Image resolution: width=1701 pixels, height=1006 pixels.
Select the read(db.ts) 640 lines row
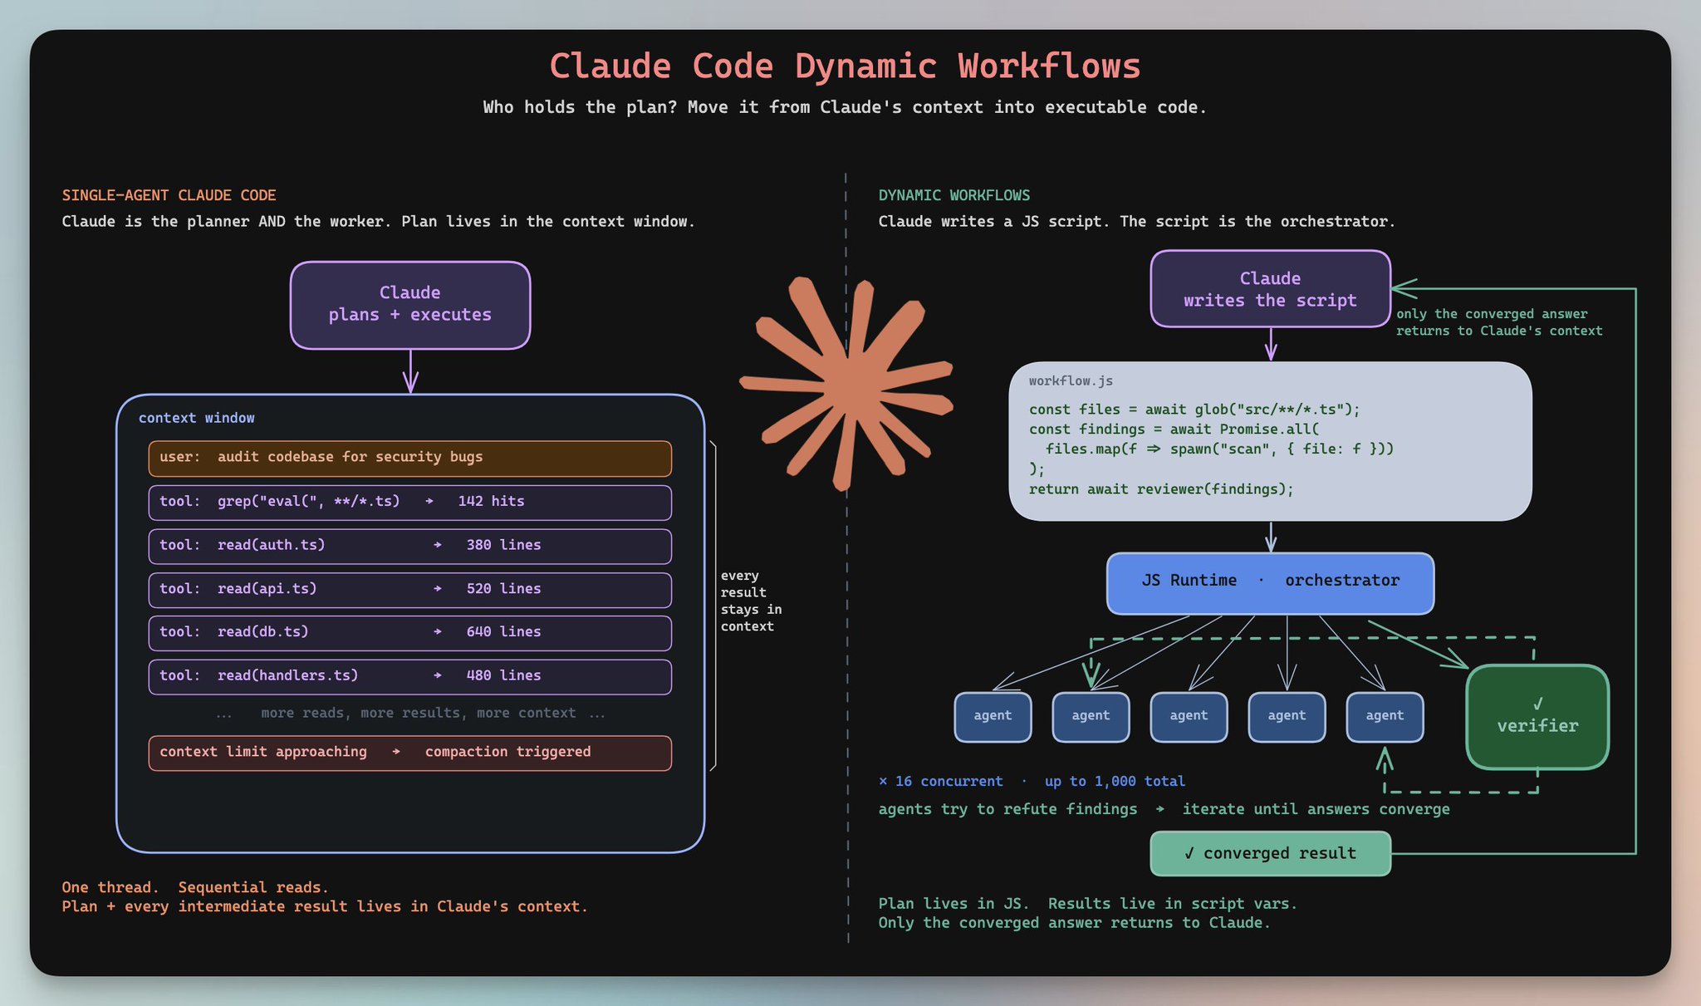click(x=410, y=633)
